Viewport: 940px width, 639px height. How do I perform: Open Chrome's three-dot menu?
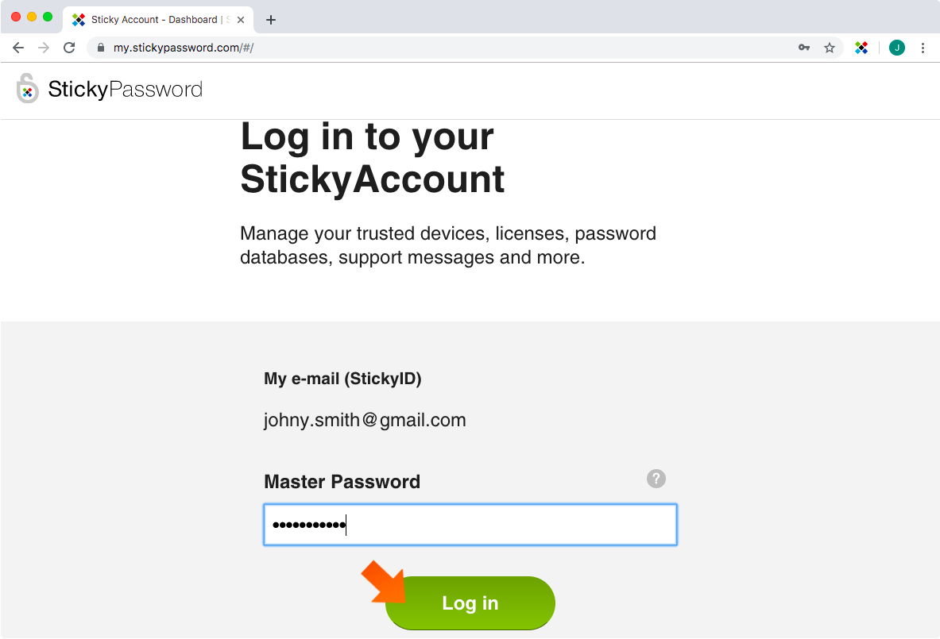(923, 48)
